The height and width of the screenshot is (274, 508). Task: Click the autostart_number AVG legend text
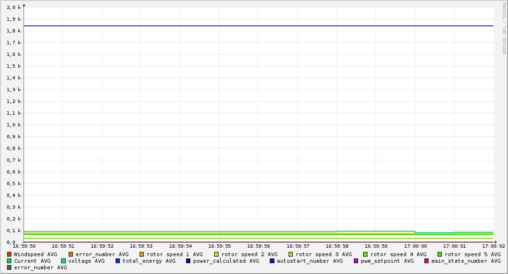click(310, 261)
